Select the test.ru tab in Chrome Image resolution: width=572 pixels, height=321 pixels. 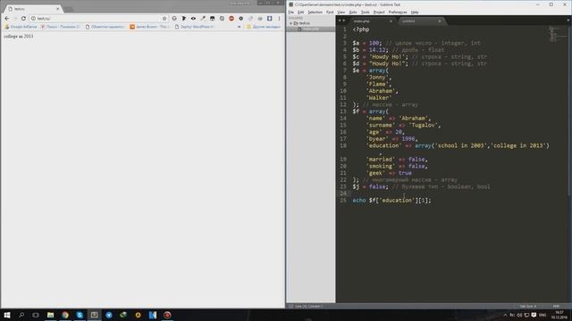(33, 9)
